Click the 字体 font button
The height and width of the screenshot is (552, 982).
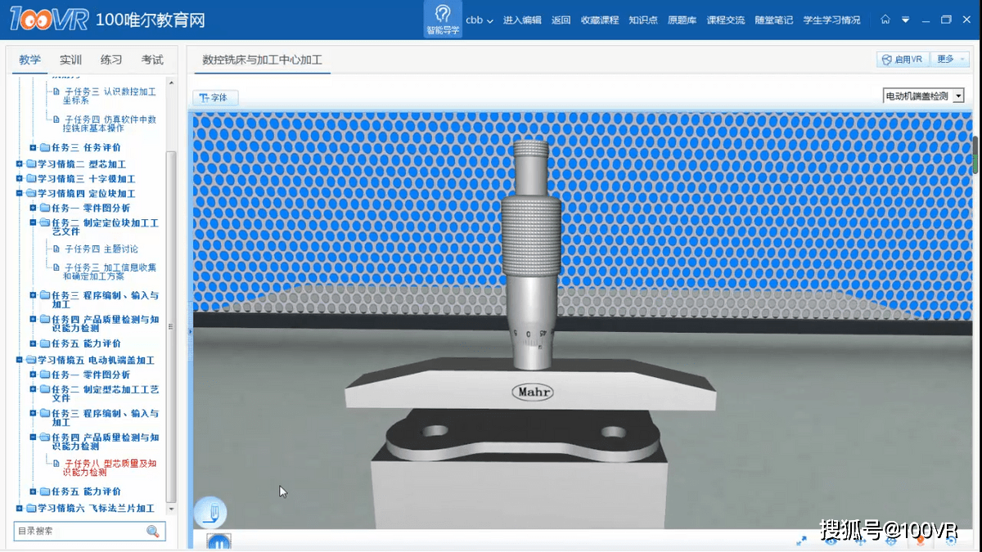point(214,98)
